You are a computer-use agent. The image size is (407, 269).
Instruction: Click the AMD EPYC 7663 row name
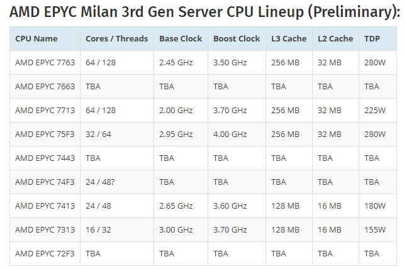[x=45, y=86]
